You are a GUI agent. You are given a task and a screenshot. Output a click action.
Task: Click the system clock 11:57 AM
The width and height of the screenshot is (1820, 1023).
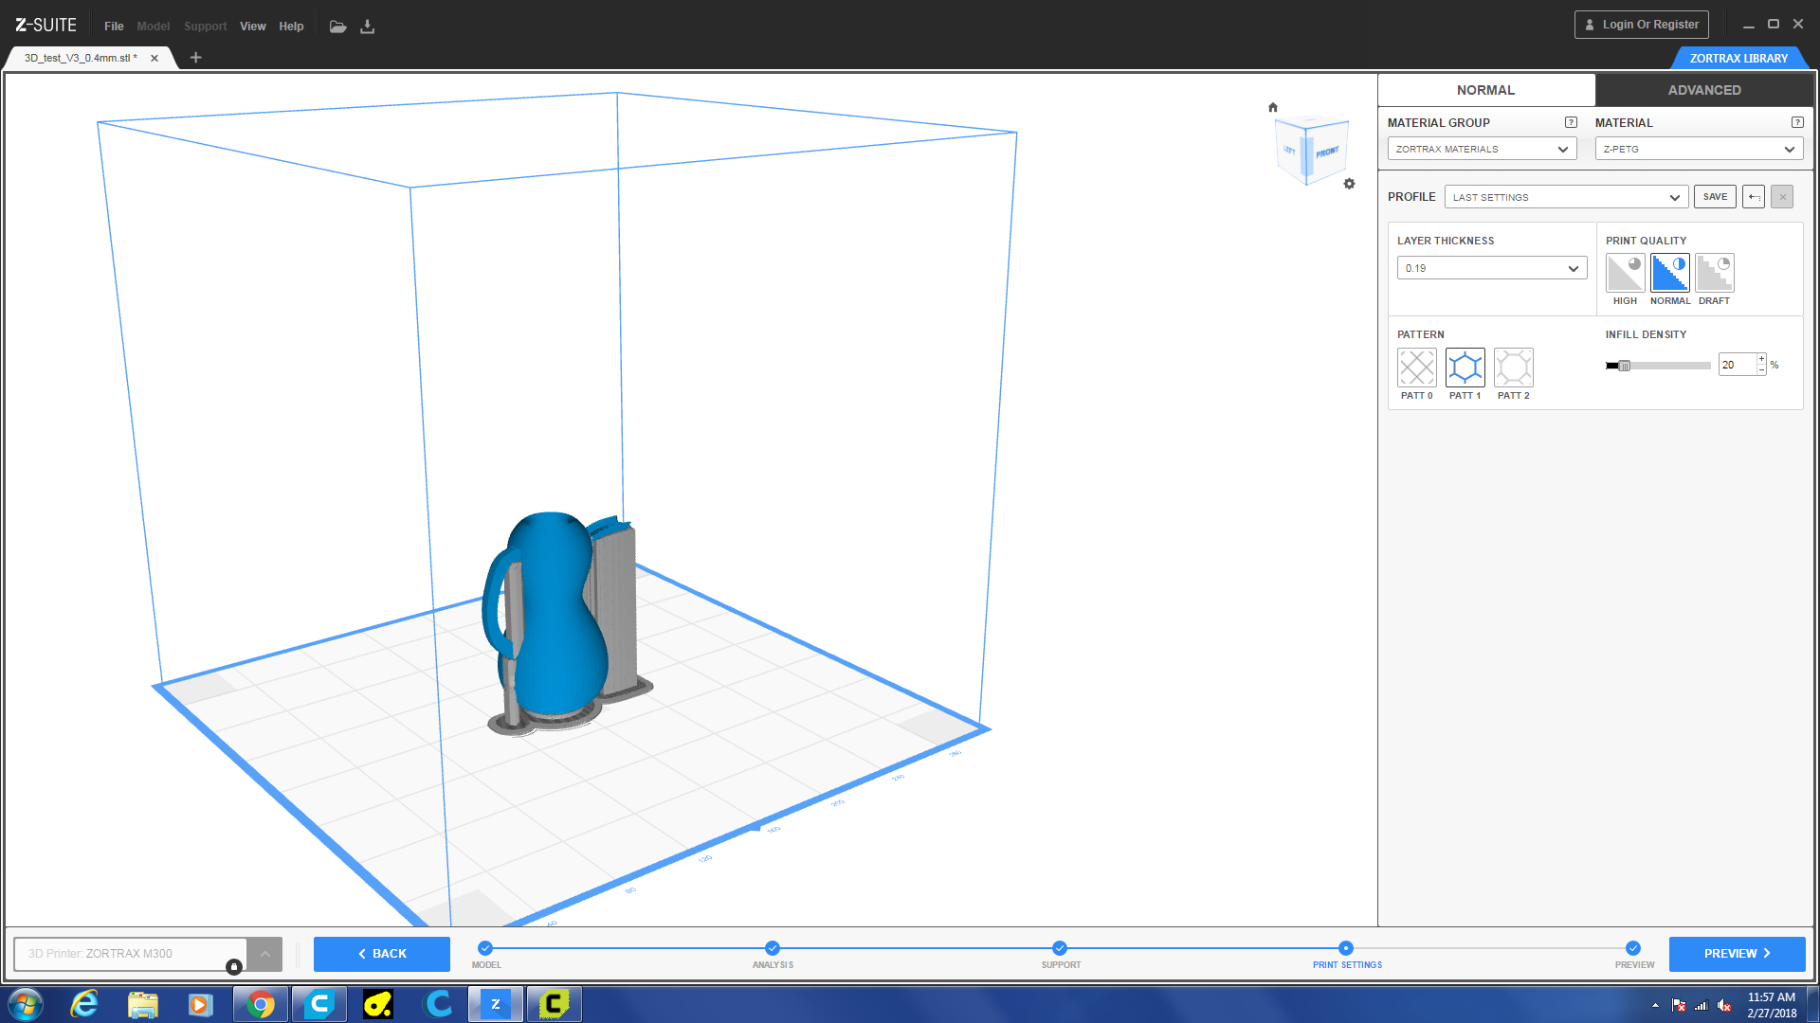(1771, 997)
